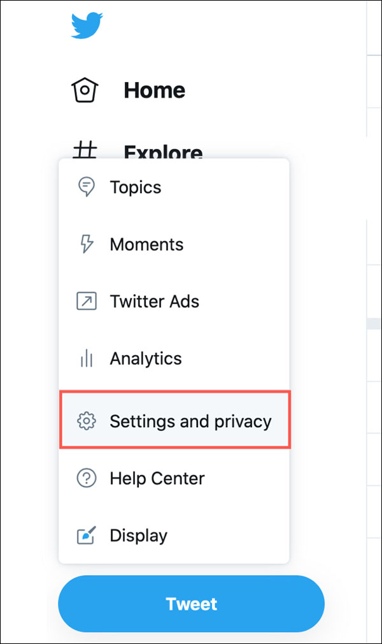
Task: Go to Help Center
Action: pyautogui.click(x=157, y=478)
